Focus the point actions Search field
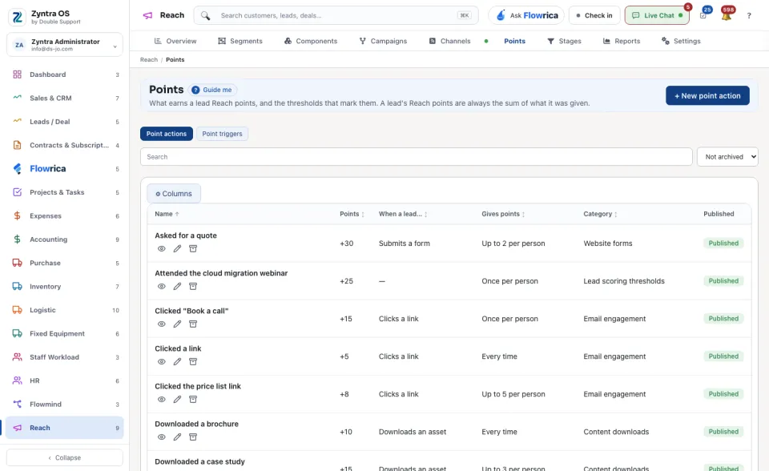The width and height of the screenshot is (769, 471). [416, 157]
